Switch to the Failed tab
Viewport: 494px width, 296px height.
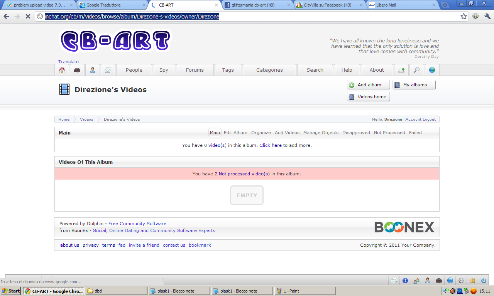point(415,133)
